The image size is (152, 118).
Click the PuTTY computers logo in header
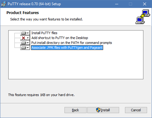point(143,17)
